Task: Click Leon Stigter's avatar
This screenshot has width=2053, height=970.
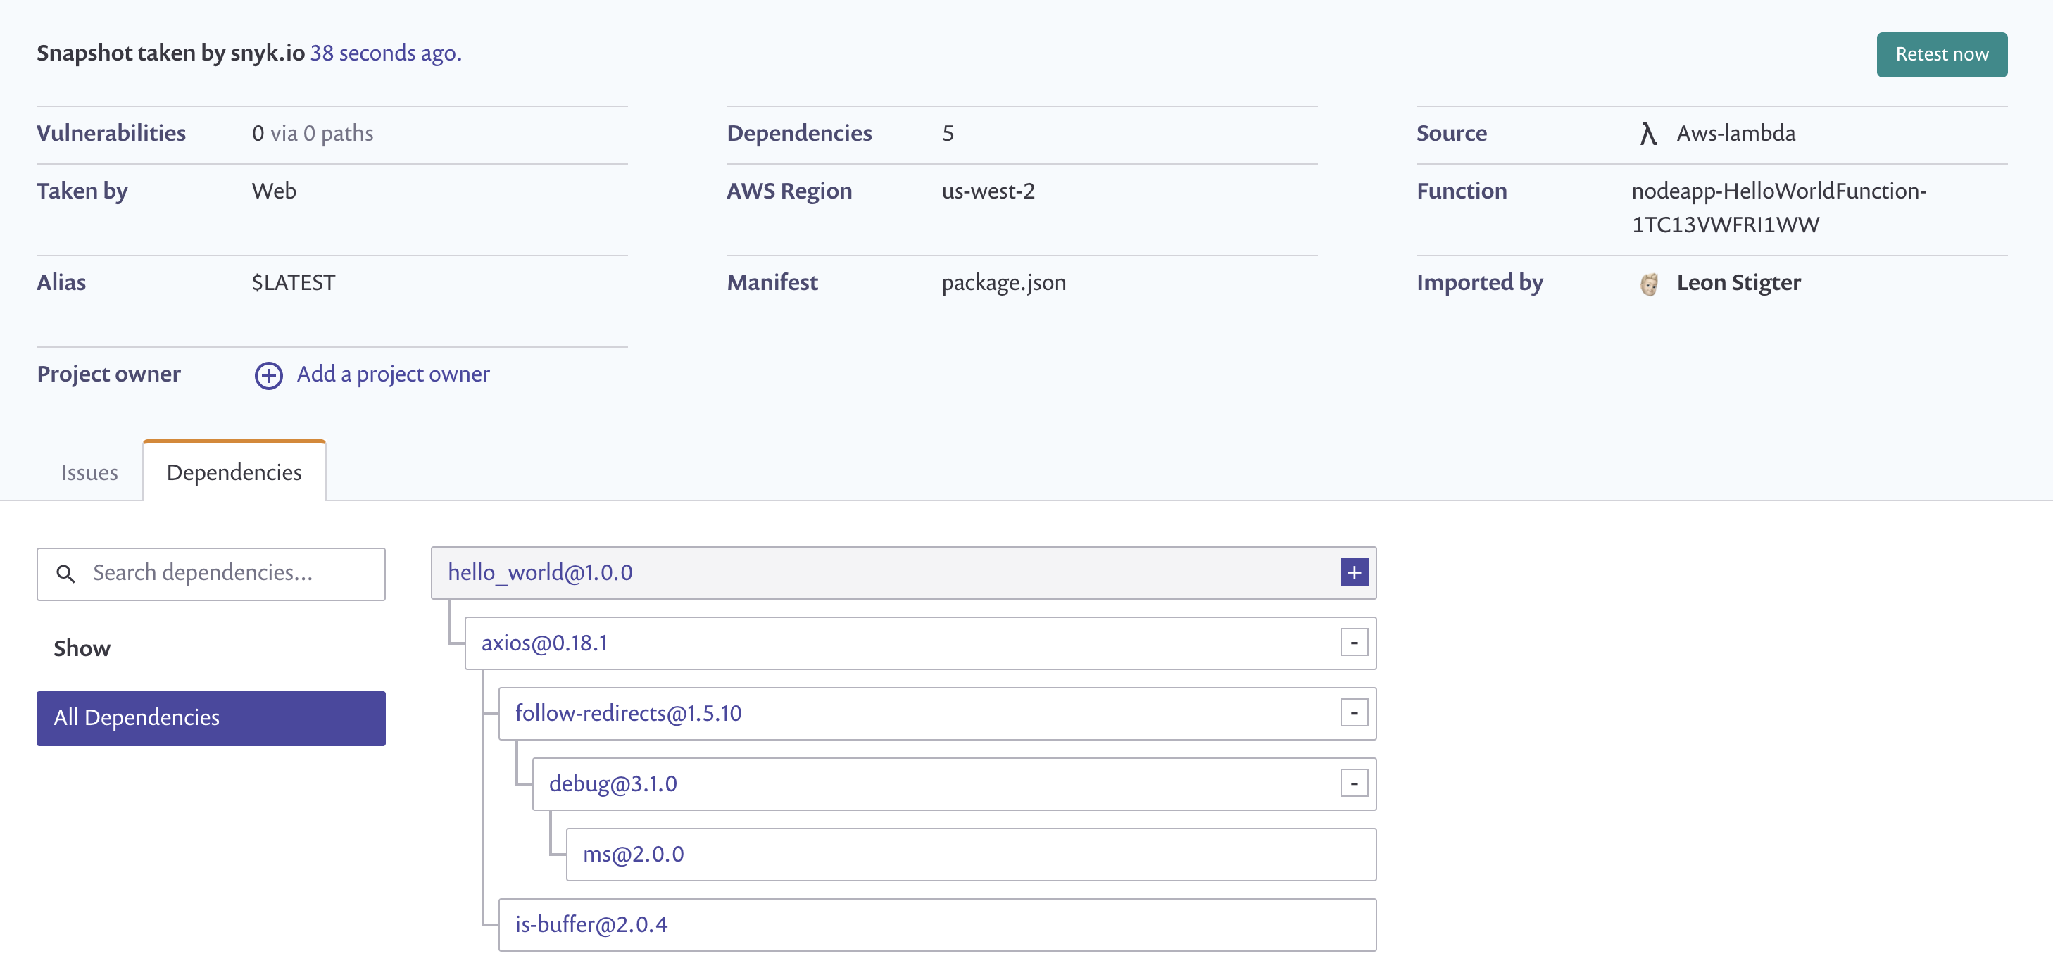Action: [x=1650, y=283]
